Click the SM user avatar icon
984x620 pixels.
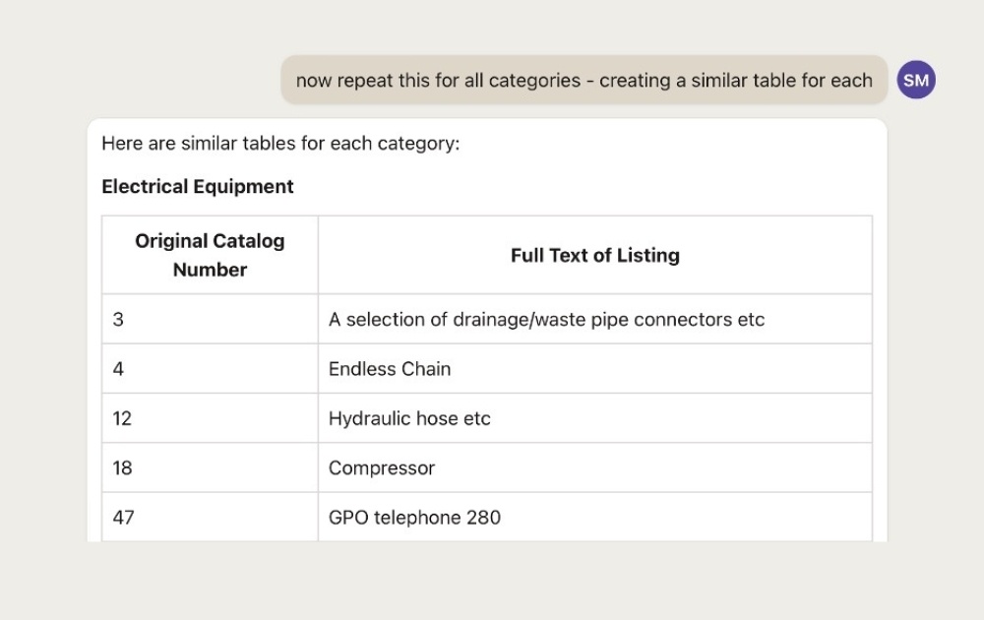click(x=915, y=80)
